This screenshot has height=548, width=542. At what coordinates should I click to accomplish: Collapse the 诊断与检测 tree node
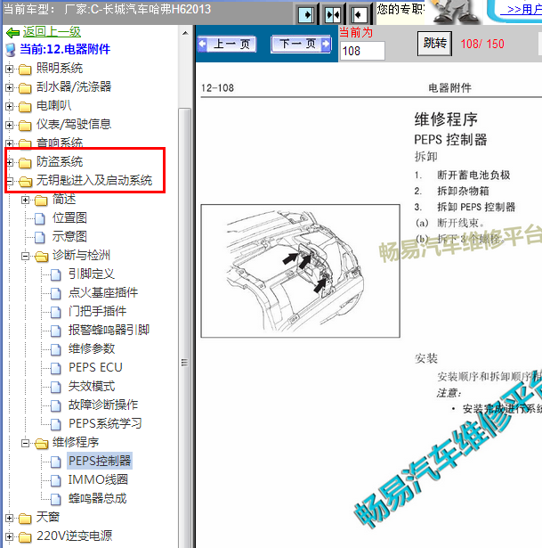coord(25,256)
